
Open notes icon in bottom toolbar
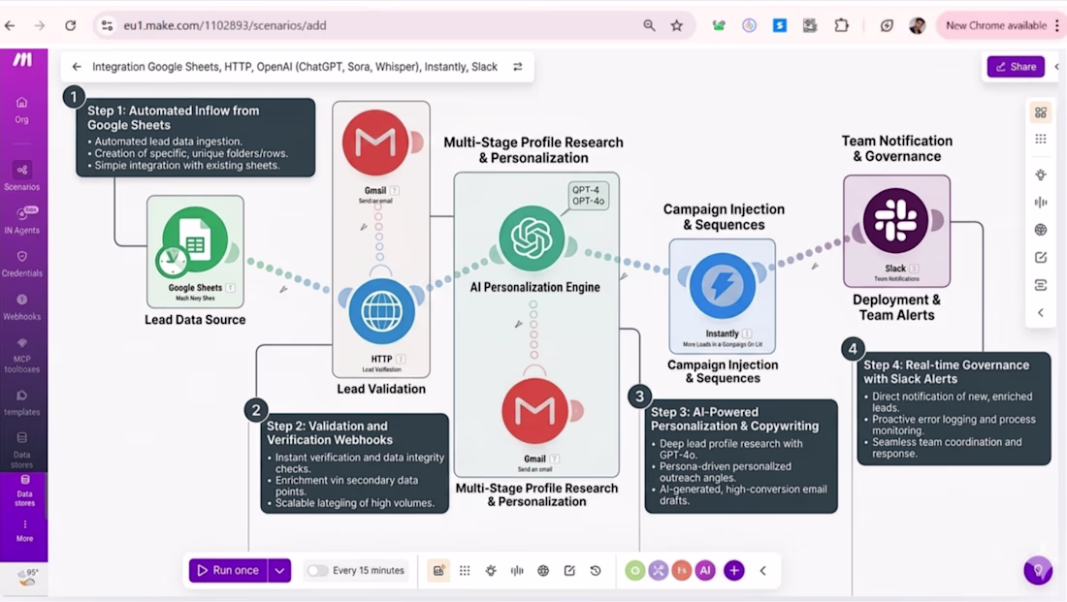(x=569, y=571)
